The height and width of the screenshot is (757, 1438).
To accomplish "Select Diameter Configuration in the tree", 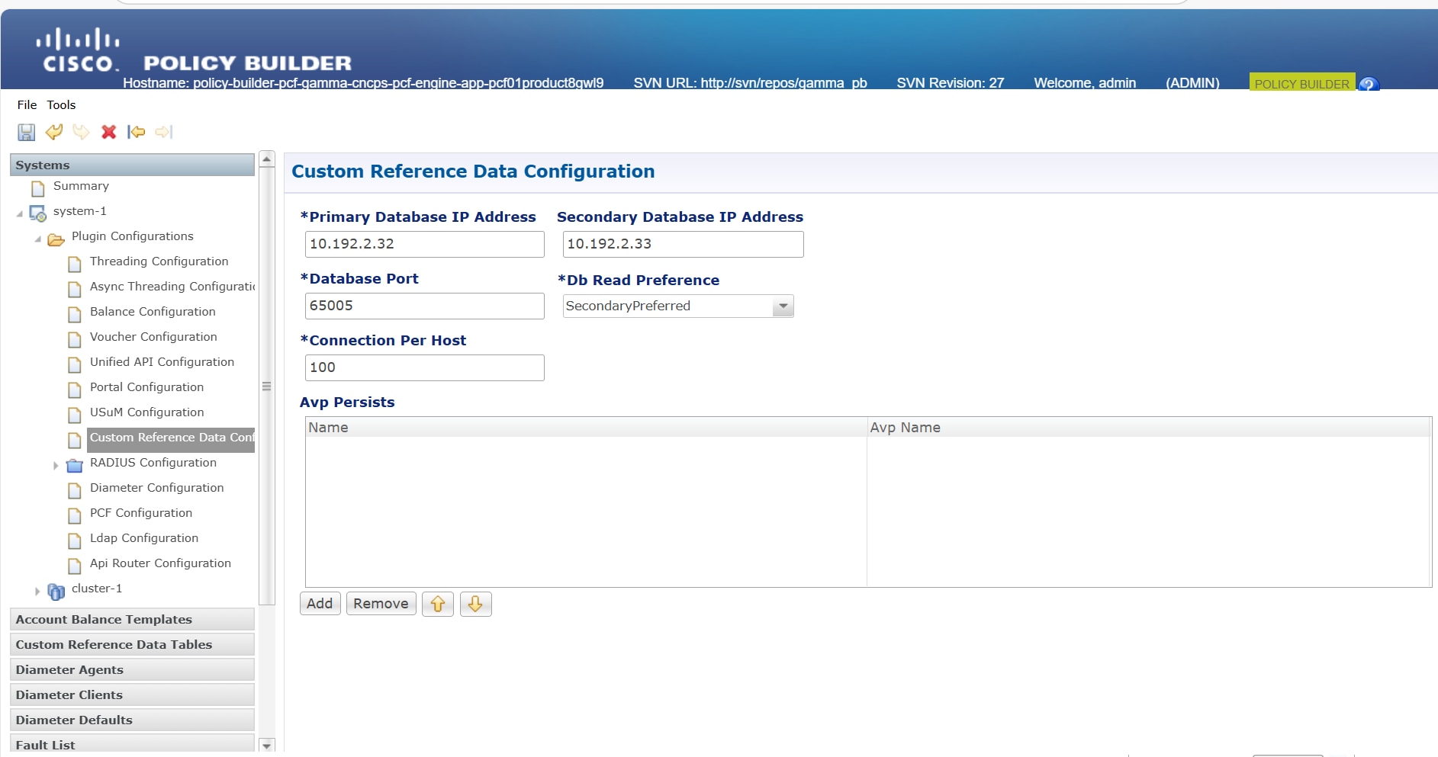I will point(156,488).
